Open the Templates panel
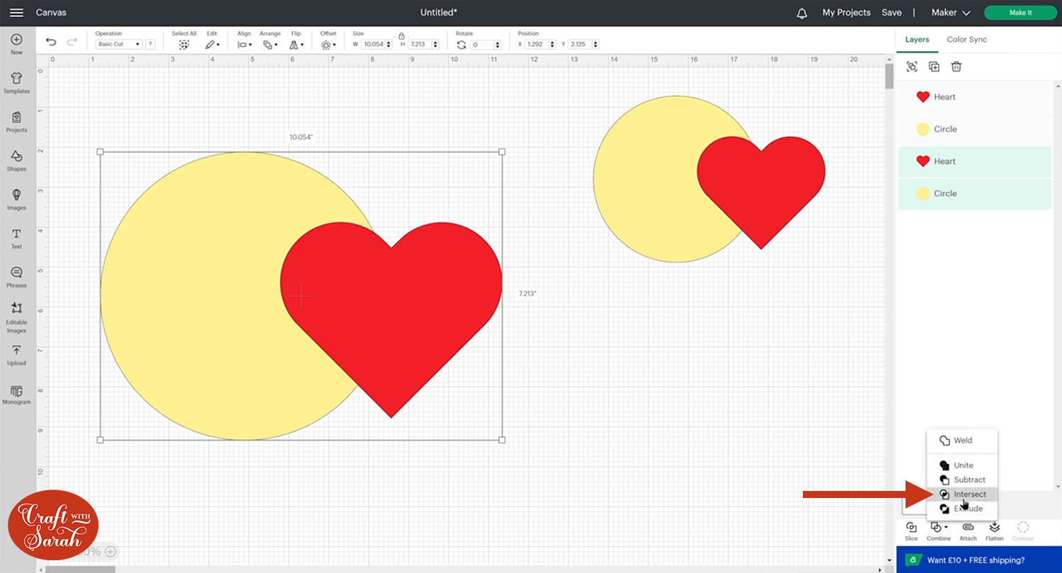1062x573 pixels. tap(16, 82)
